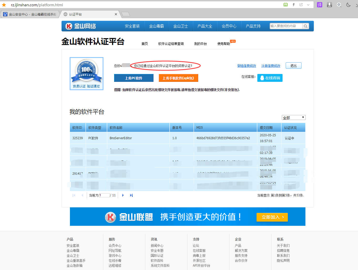Viewport: 358px width, 270px height.
Task: Open footer link 合作伙伴
Action: click(x=241, y=261)
